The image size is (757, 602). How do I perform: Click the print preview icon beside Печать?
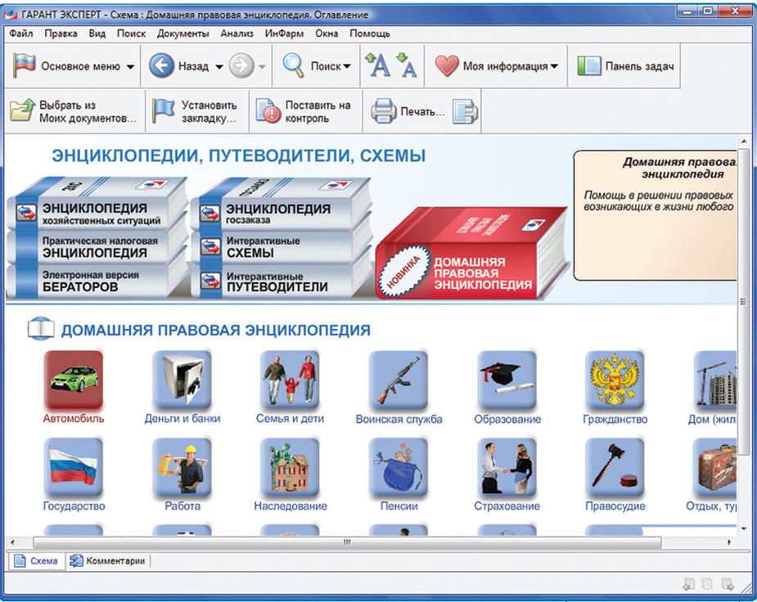click(465, 111)
